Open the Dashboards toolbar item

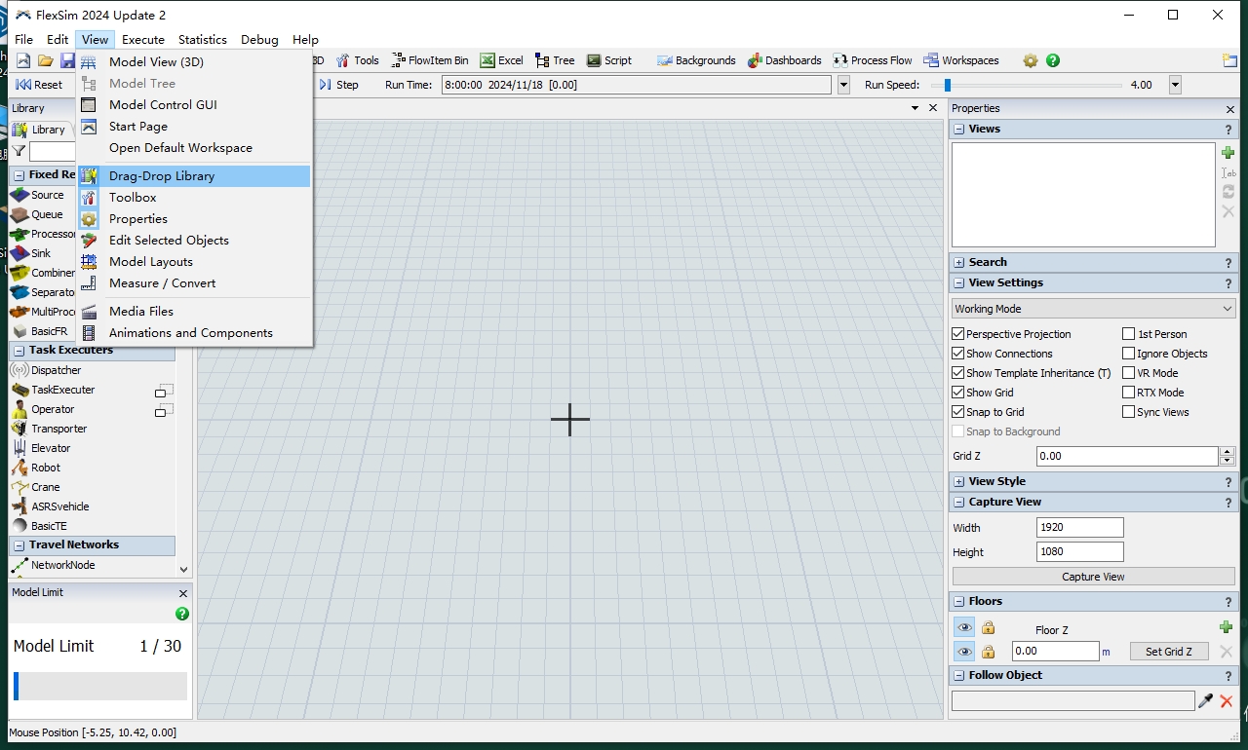tap(785, 60)
